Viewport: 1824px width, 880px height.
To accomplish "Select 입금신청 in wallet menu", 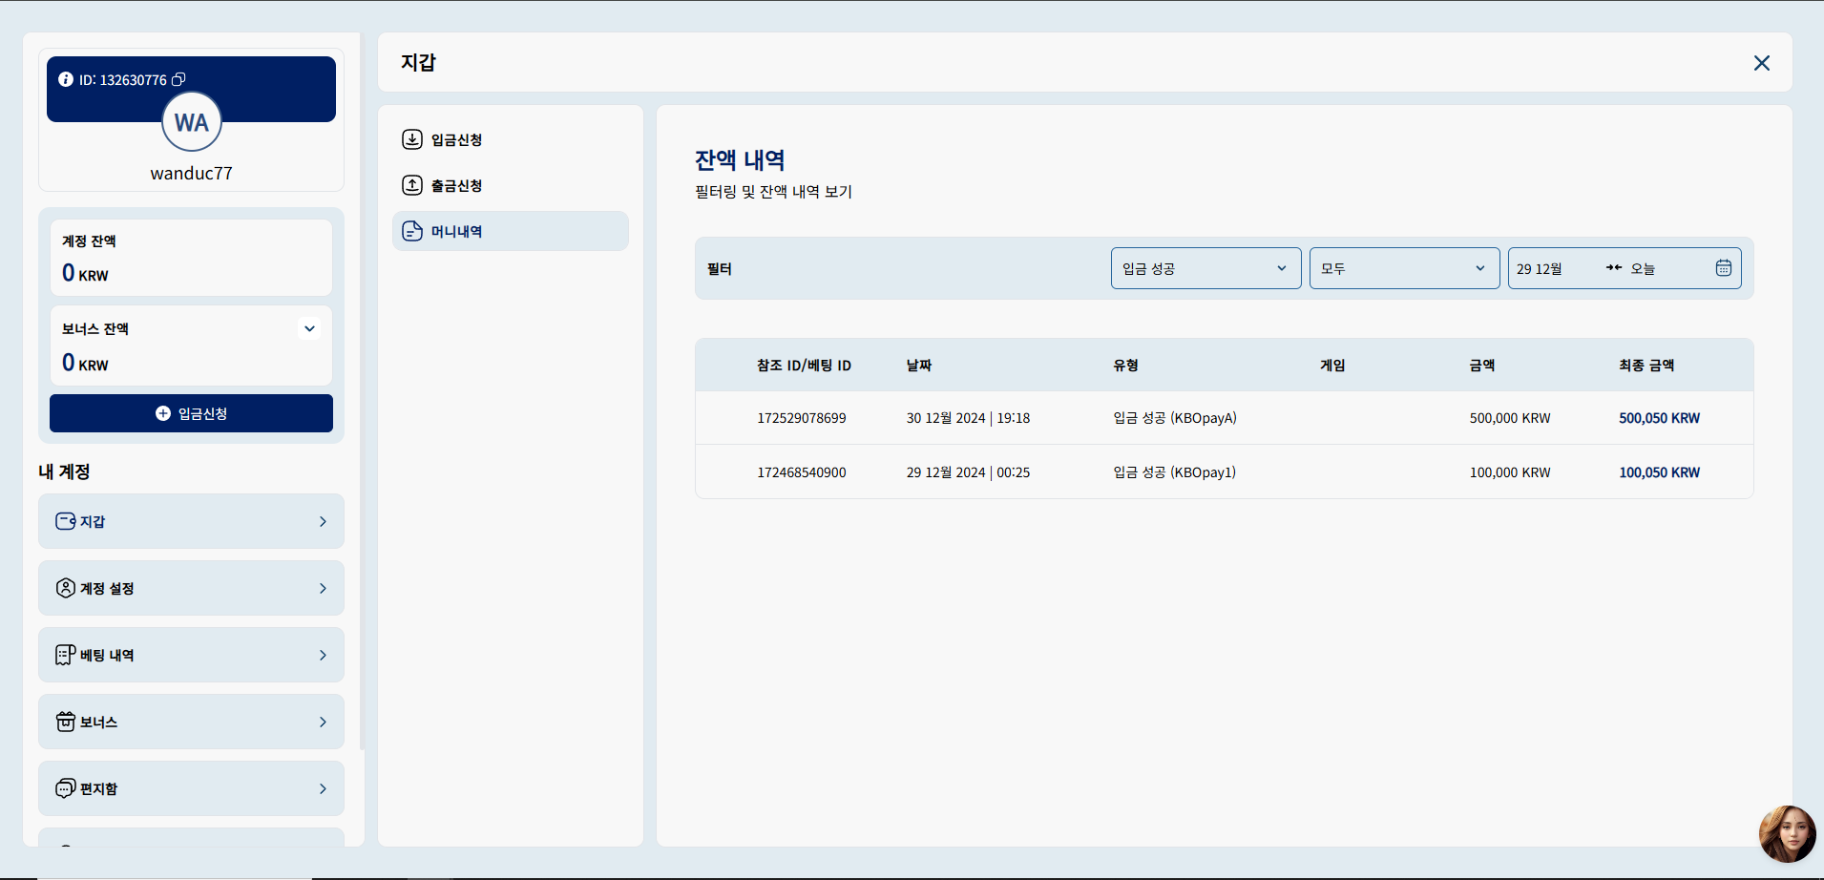I will [511, 139].
